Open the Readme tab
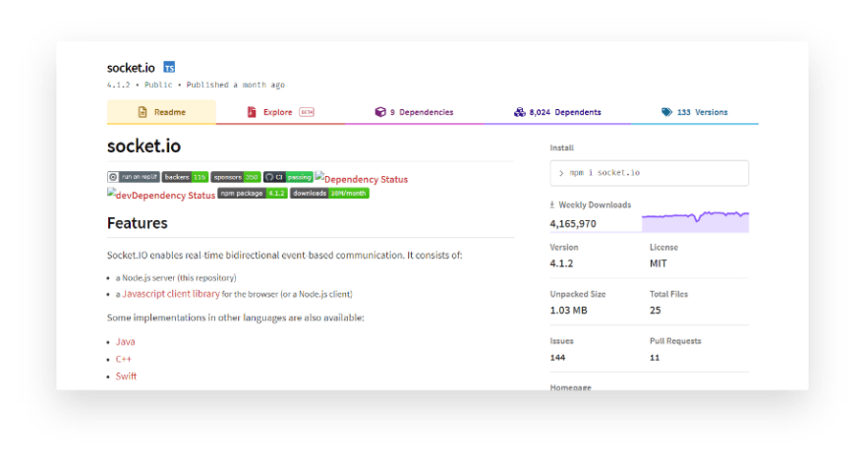Viewport: 865px width, 462px height. [161, 112]
